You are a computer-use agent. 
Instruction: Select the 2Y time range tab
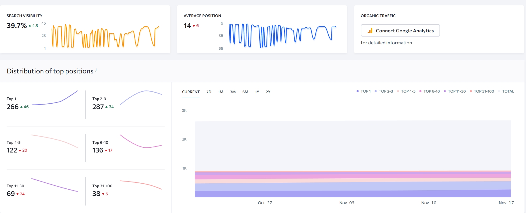[x=268, y=92]
